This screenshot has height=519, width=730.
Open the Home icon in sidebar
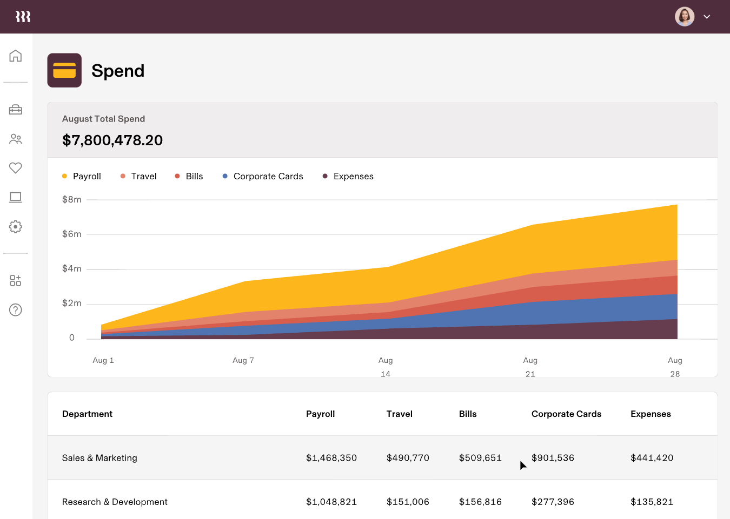click(16, 56)
